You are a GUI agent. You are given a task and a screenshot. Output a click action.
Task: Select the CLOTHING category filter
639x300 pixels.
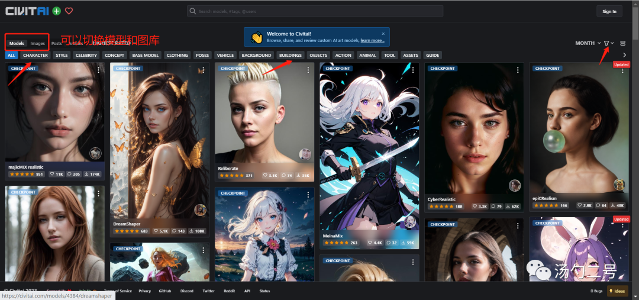click(177, 56)
